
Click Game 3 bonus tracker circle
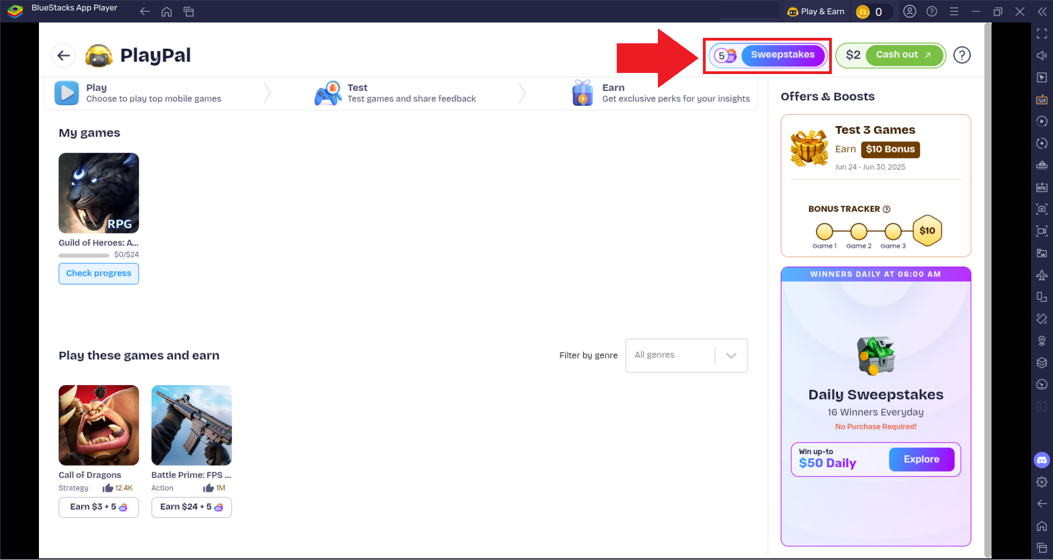893,231
